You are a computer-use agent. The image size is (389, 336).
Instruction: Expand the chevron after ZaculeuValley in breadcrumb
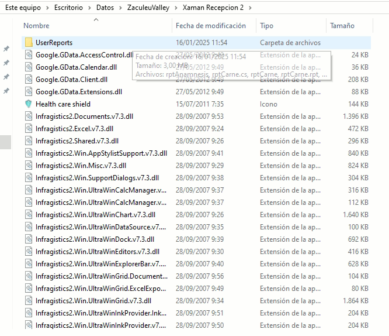point(175,8)
